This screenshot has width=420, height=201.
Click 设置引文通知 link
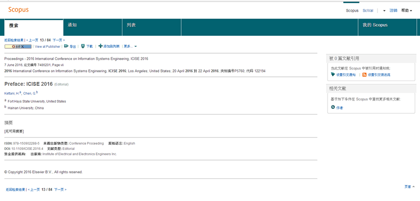pyautogui.click(x=346, y=75)
